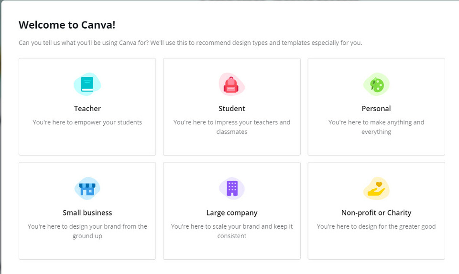Viewport: 459px width, 274px height.
Task: Click the yellow hand-with-heart charity icon
Action: tap(376, 189)
